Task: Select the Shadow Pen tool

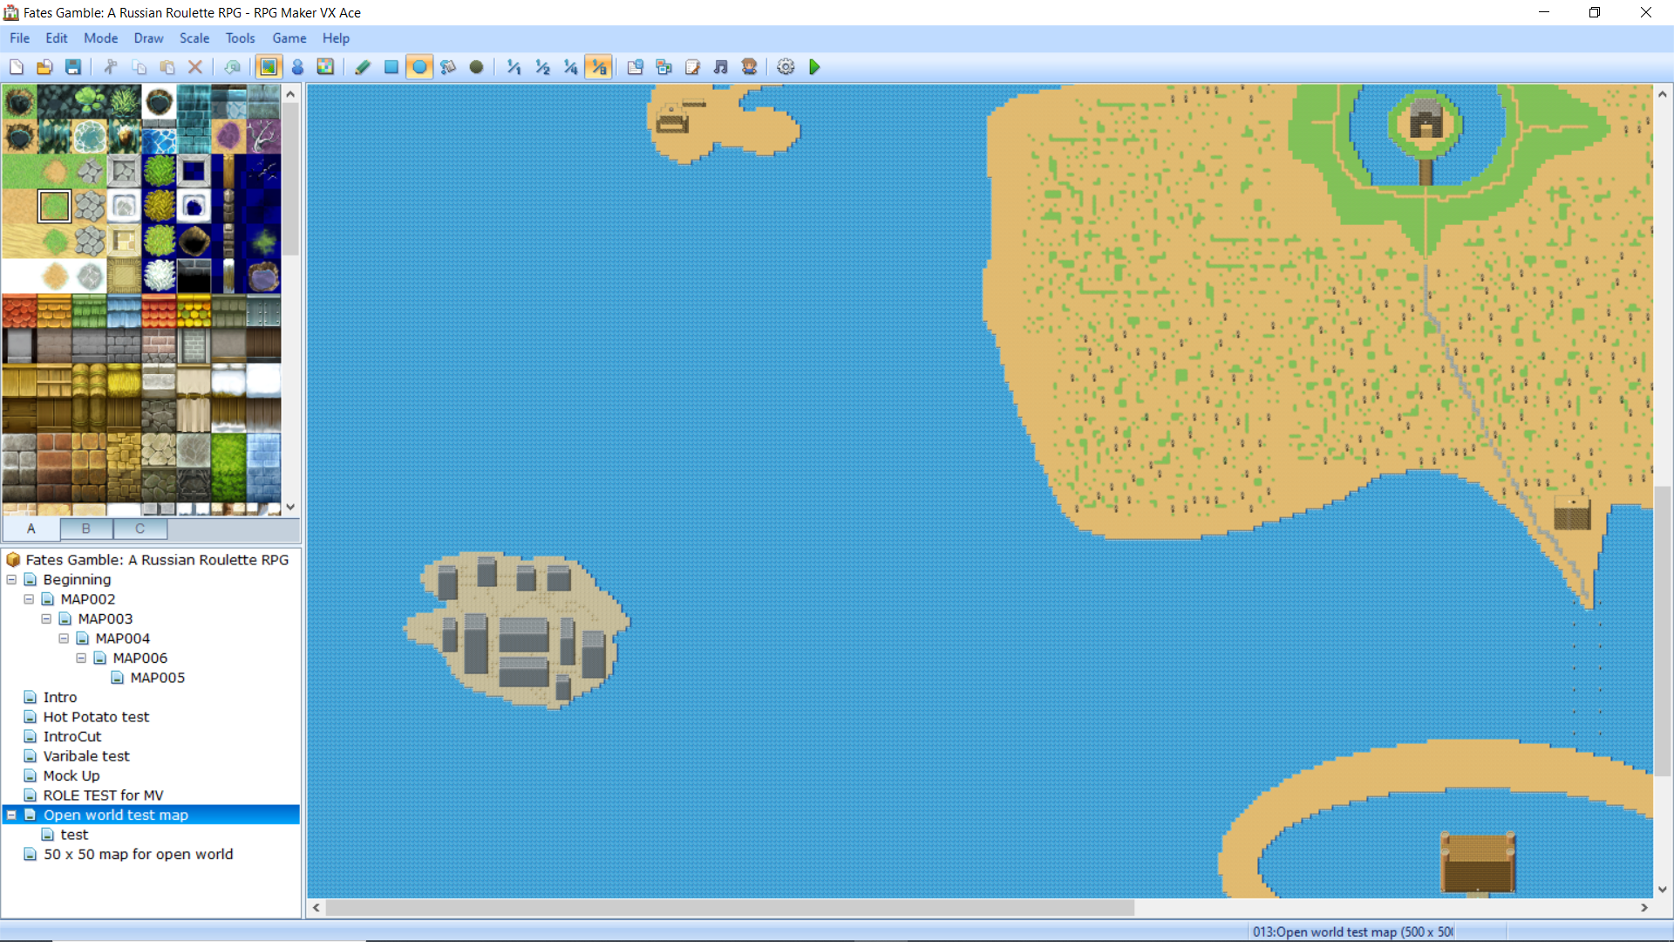Action: 476,67
